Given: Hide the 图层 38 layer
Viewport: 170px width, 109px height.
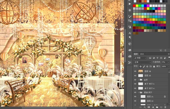Looking at the screenshot, I should point(135,71).
